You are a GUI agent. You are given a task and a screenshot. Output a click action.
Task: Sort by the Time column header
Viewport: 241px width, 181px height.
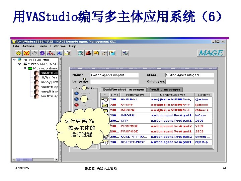tap(114, 95)
